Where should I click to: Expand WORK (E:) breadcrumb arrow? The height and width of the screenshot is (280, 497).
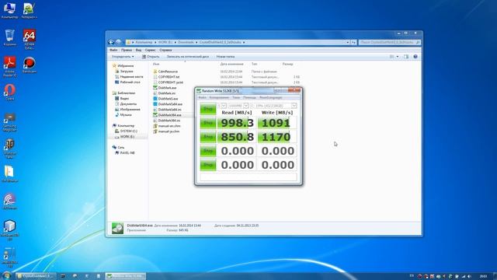(x=175, y=42)
